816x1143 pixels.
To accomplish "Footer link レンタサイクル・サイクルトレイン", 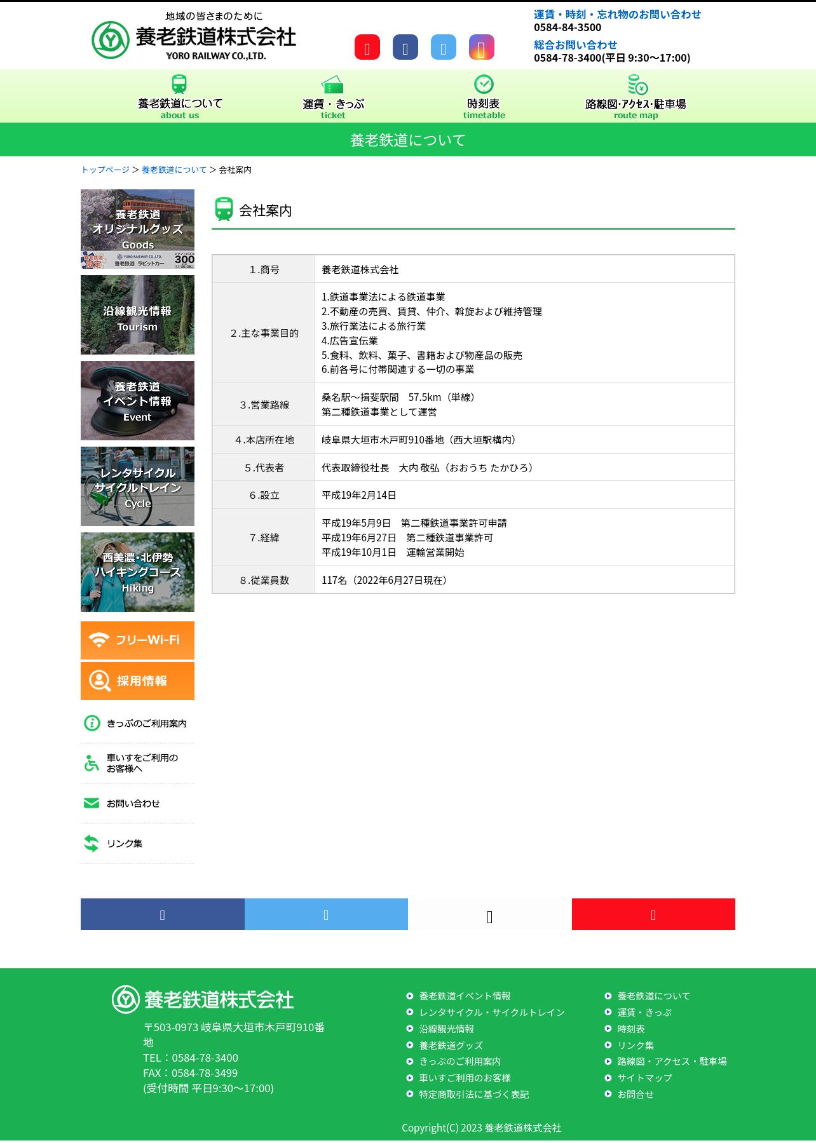I will click(492, 1013).
